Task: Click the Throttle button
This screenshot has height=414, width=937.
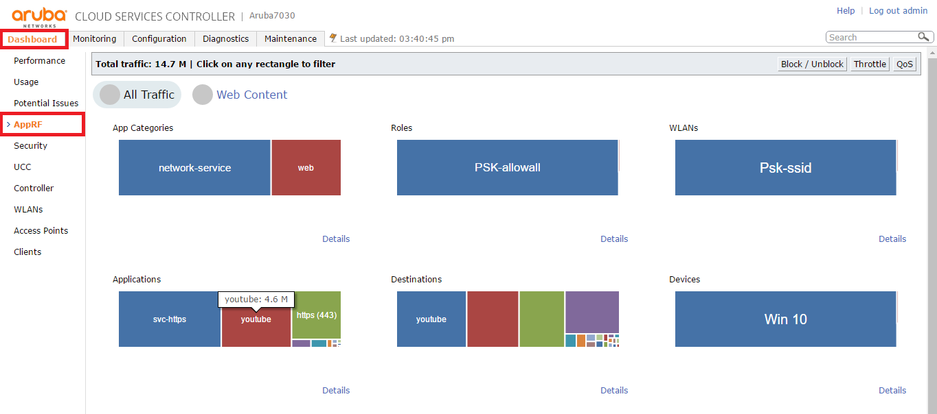Action: [870, 64]
